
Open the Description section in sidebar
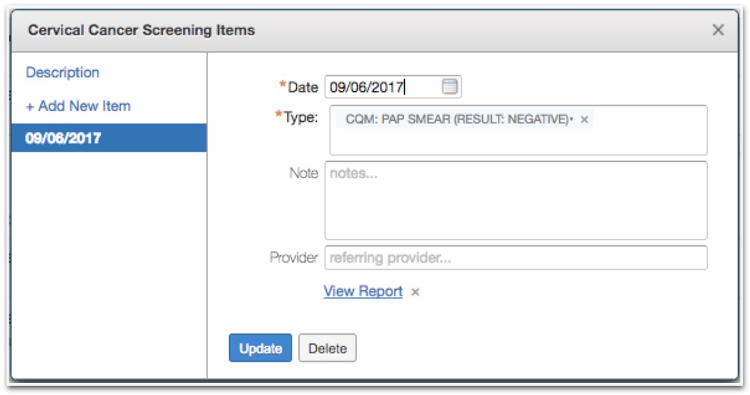(x=63, y=72)
